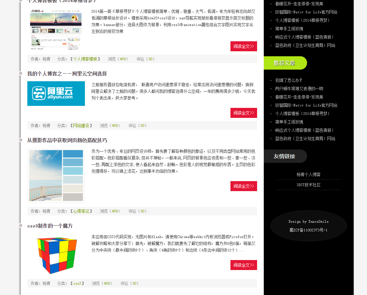Open the blog template screenshot thumbnail
The image size is (367, 295).
[56, 29]
